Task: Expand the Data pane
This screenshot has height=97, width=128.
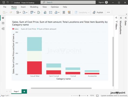Action: point(126,18)
